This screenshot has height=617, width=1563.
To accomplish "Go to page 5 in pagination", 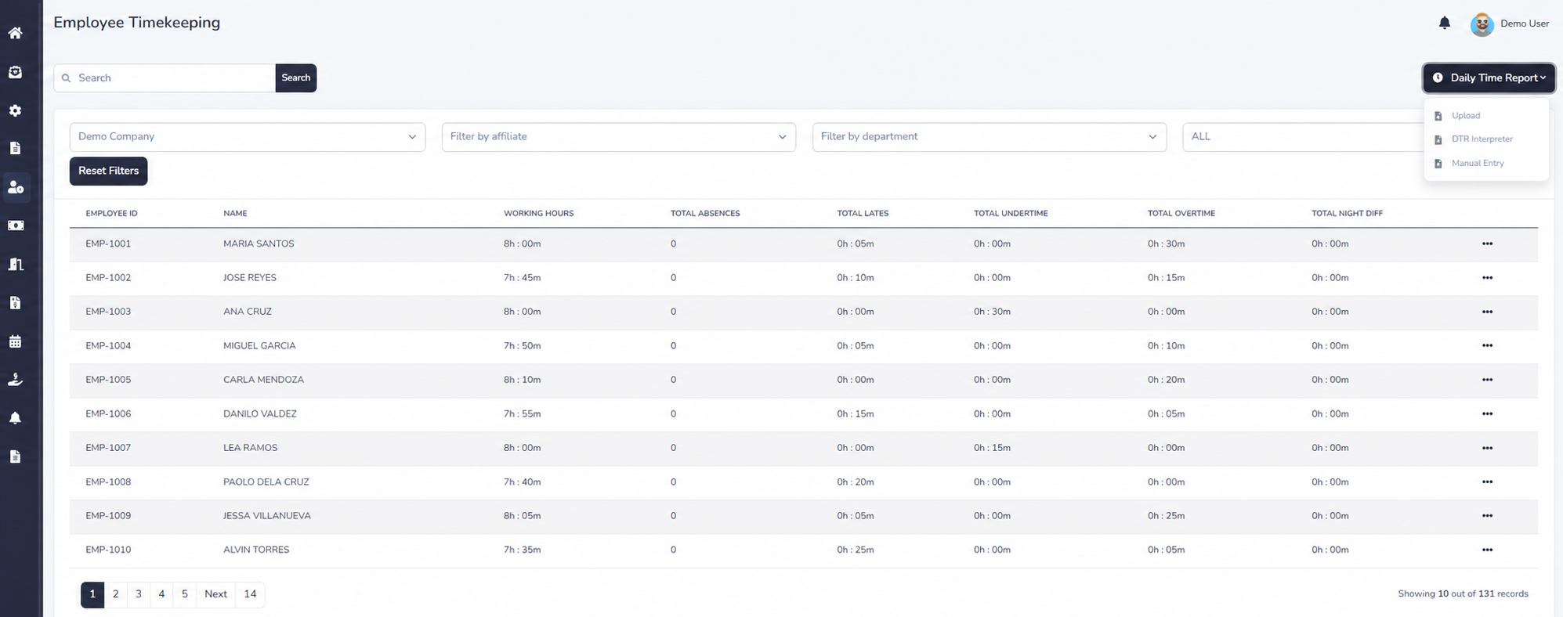I will pyautogui.click(x=185, y=594).
